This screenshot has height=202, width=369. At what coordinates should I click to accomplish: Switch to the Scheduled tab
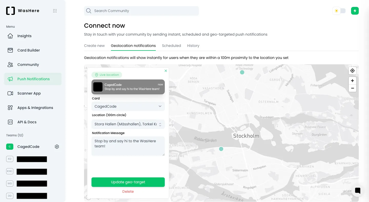click(171, 46)
